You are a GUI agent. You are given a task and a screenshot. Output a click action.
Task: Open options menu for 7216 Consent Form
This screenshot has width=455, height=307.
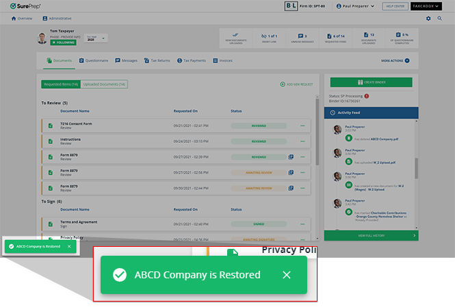tap(302, 126)
